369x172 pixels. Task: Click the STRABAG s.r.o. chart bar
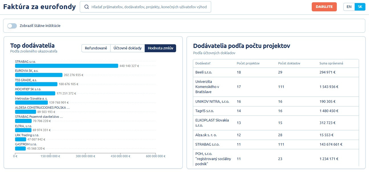click(x=66, y=66)
